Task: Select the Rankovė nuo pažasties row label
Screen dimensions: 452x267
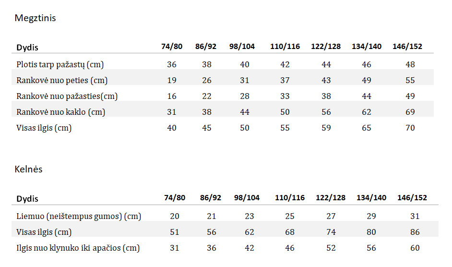Action: pos(67,96)
